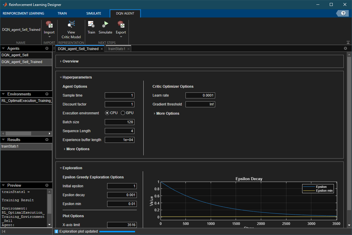Select CPU execution environment
This screenshot has width=352, height=235.
tap(107, 113)
